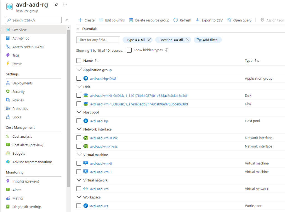This screenshot has height=212, width=285.
Task: Click the avd-aad-vm-0 OsDisk disk icon
Action: tap(86, 95)
